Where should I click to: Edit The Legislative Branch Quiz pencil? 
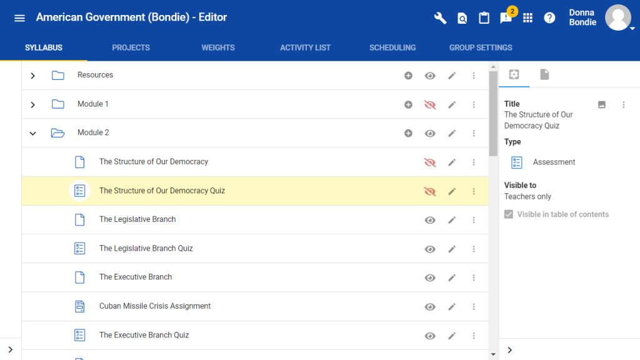coord(452,249)
